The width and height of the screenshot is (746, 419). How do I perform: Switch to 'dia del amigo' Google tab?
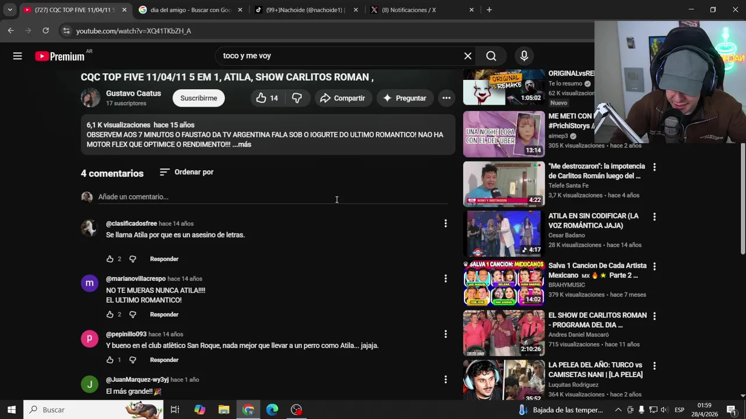[190, 10]
